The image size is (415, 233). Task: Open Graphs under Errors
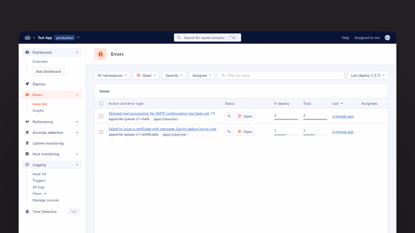point(38,110)
